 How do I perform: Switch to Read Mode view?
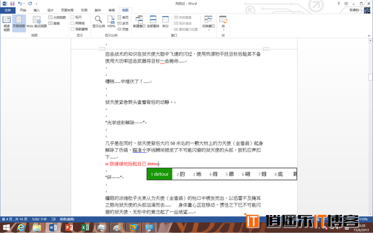[6, 23]
